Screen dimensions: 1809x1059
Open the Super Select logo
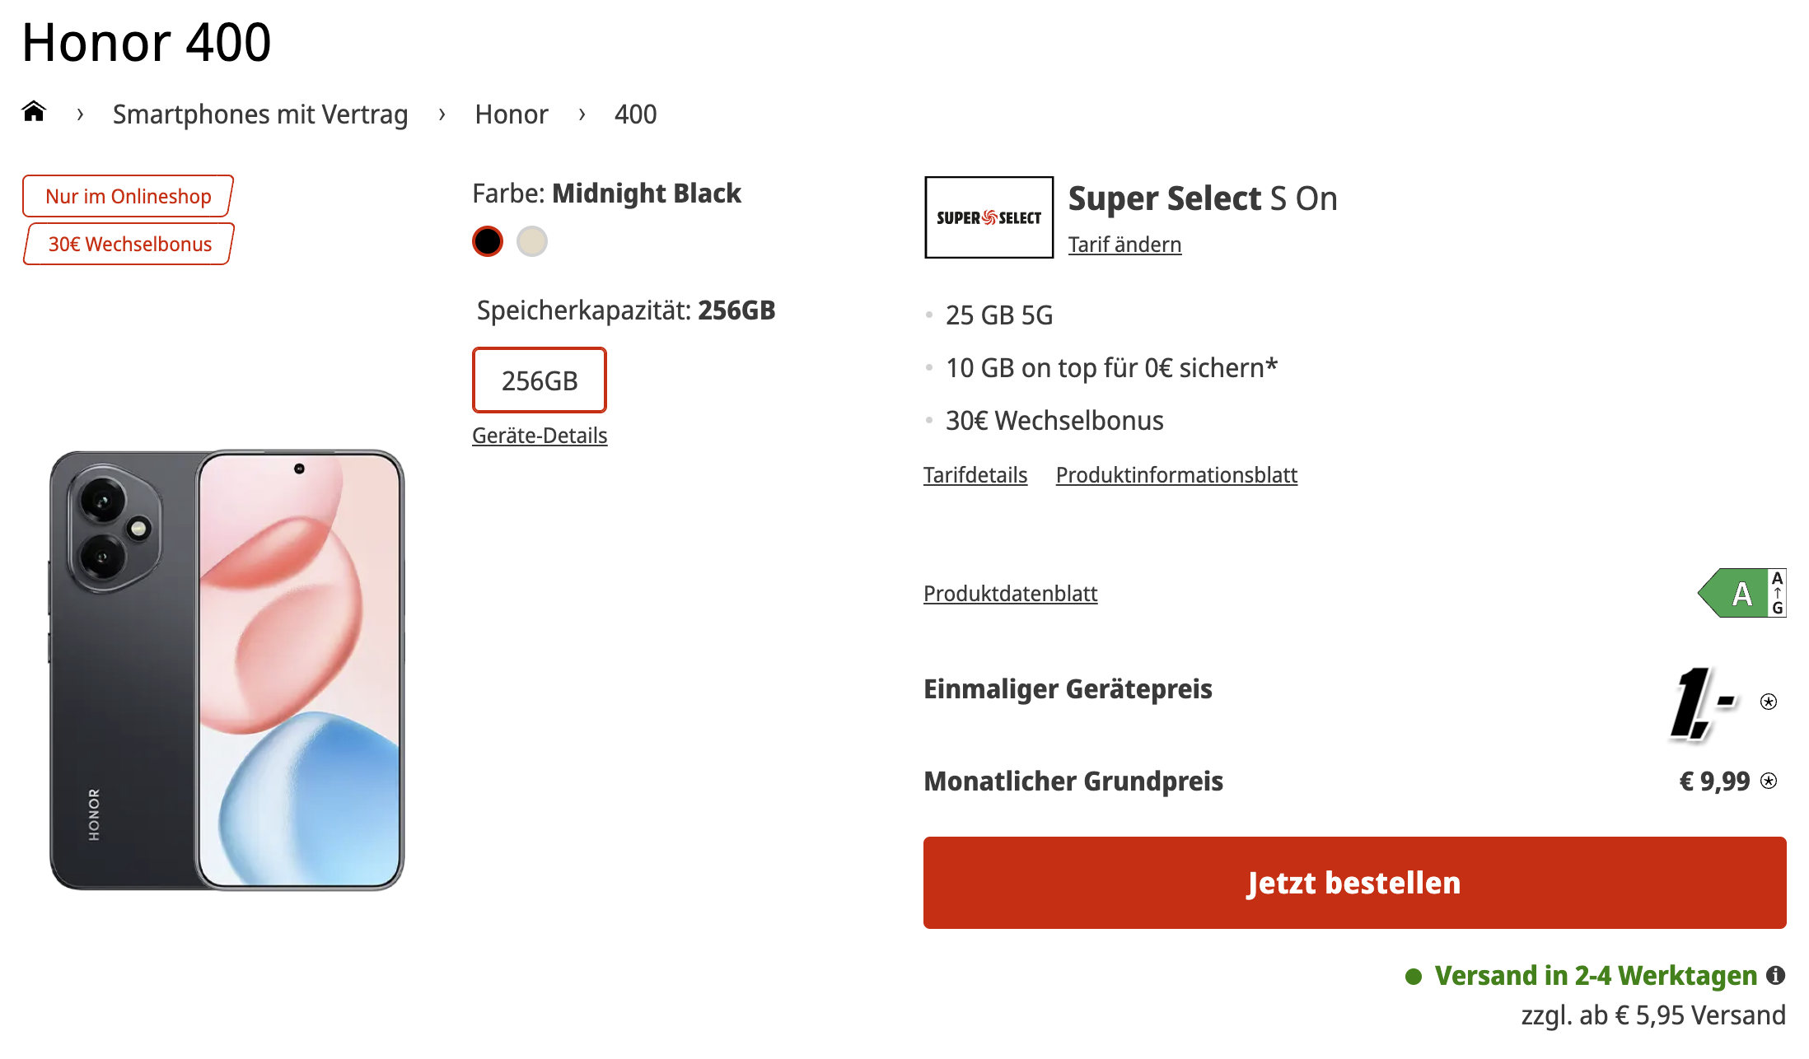point(989,217)
